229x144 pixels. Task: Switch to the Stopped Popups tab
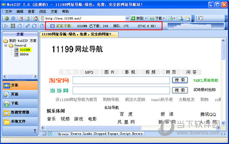coord(106,133)
